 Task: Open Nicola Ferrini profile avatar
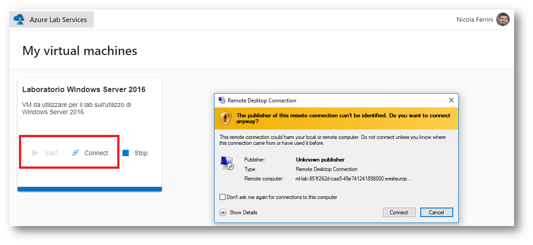tap(503, 19)
